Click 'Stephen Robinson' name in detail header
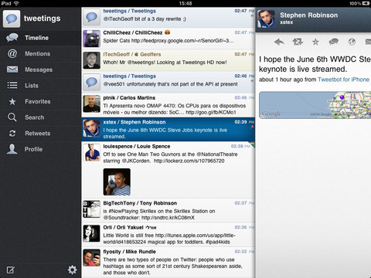 point(308,15)
